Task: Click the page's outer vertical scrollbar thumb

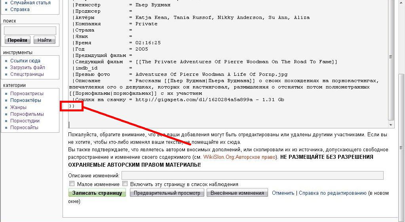Action: pyautogui.click(x=401, y=148)
